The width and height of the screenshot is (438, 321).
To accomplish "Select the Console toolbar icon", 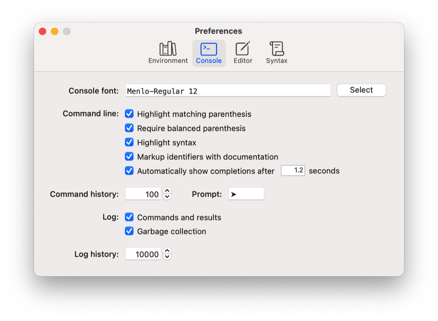I will click(209, 49).
